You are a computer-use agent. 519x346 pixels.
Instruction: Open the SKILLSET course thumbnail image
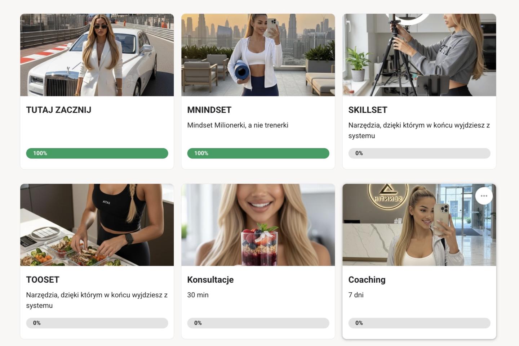[419, 55]
